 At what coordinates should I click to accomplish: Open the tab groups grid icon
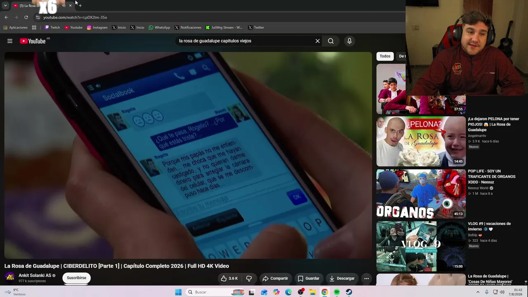click(x=34, y=28)
